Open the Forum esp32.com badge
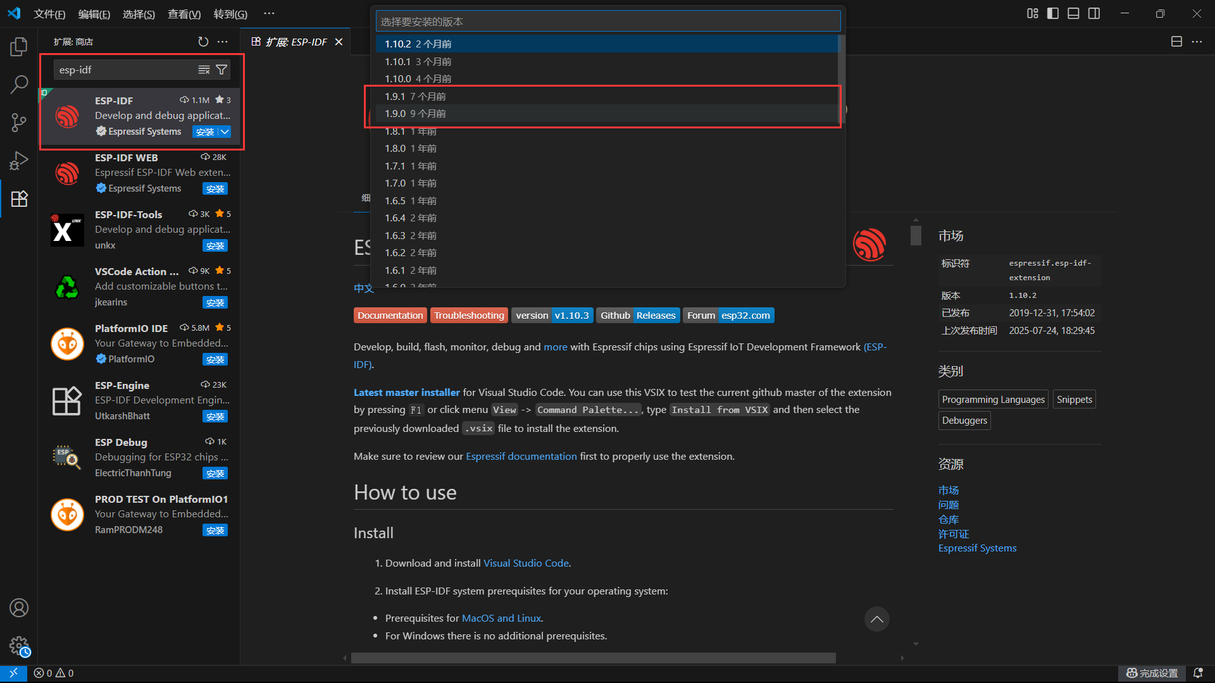 click(x=728, y=316)
